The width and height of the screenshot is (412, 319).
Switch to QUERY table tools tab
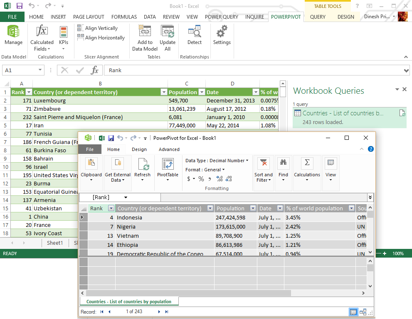[318, 17]
